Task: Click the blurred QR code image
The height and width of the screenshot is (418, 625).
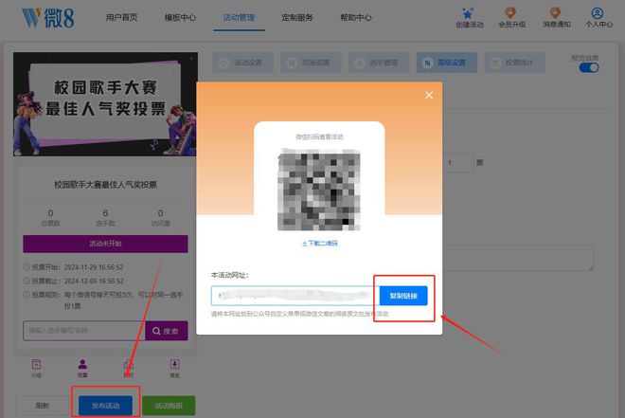Action: click(x=319, y=190)
